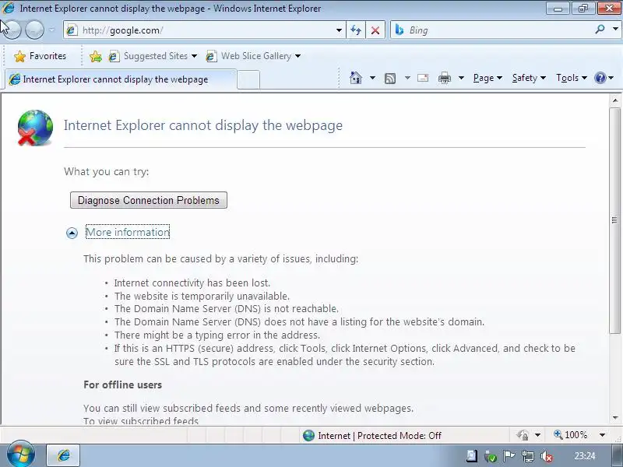Expand the Print dropdown arrow
Image resolution: width=623 pixels, height=467 pixels.
tap(461, 78)
